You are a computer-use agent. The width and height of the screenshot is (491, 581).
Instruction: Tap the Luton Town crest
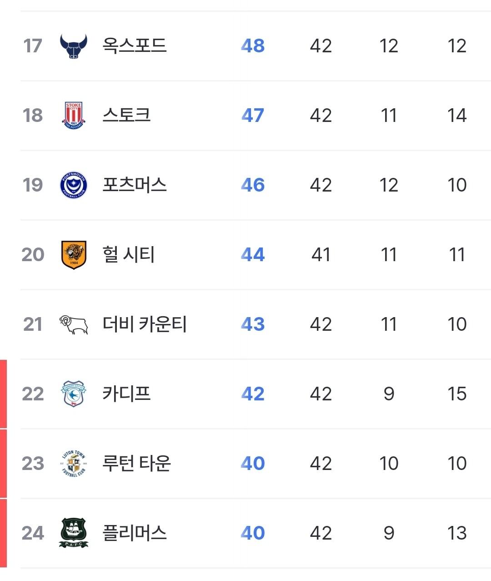coord(73,464)
